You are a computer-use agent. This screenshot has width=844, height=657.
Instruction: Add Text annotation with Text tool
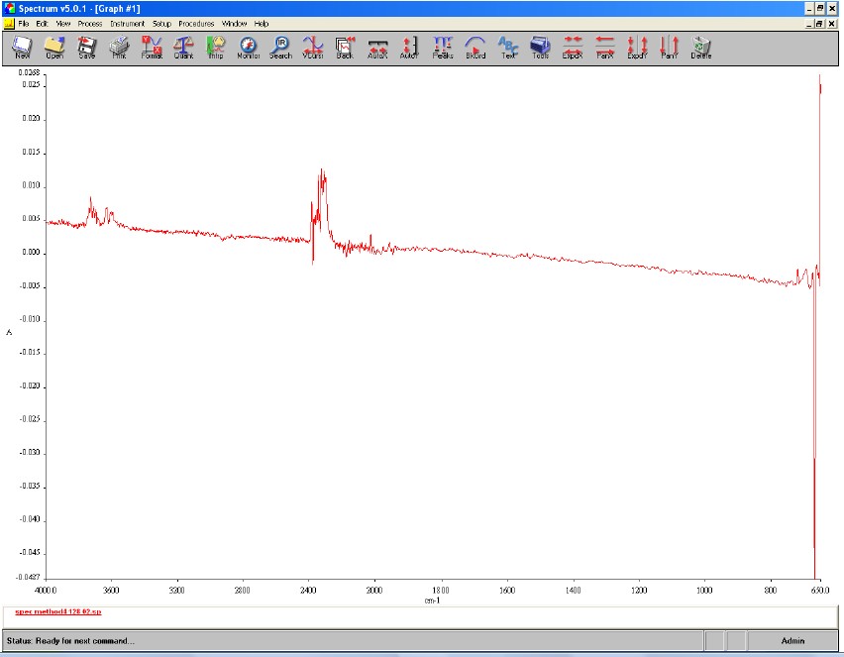pyautogui.click(x=508, y=48)
